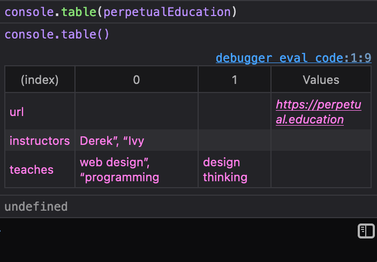The image size is (377, 262).
Task: Sort table by the 0 column header
Action: pyautogui.click(x=137, y=80)
